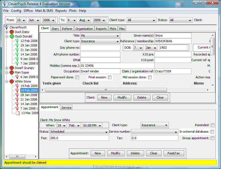This screenshot has width=226, height=169.
Task: Toggle the In external database checkbox
Action: tap(212, 132)
